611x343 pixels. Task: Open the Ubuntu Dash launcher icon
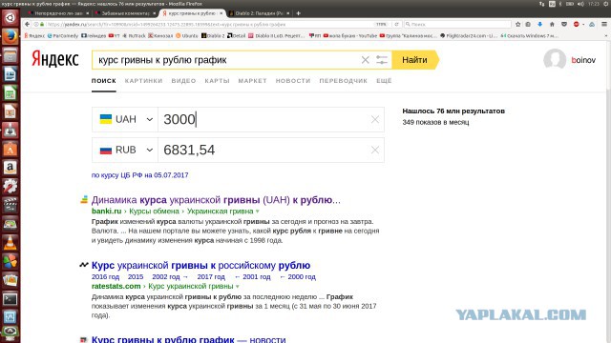pyautogui.click(x=10, y=18)
